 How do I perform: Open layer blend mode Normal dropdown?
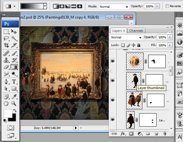pos(126,37)
